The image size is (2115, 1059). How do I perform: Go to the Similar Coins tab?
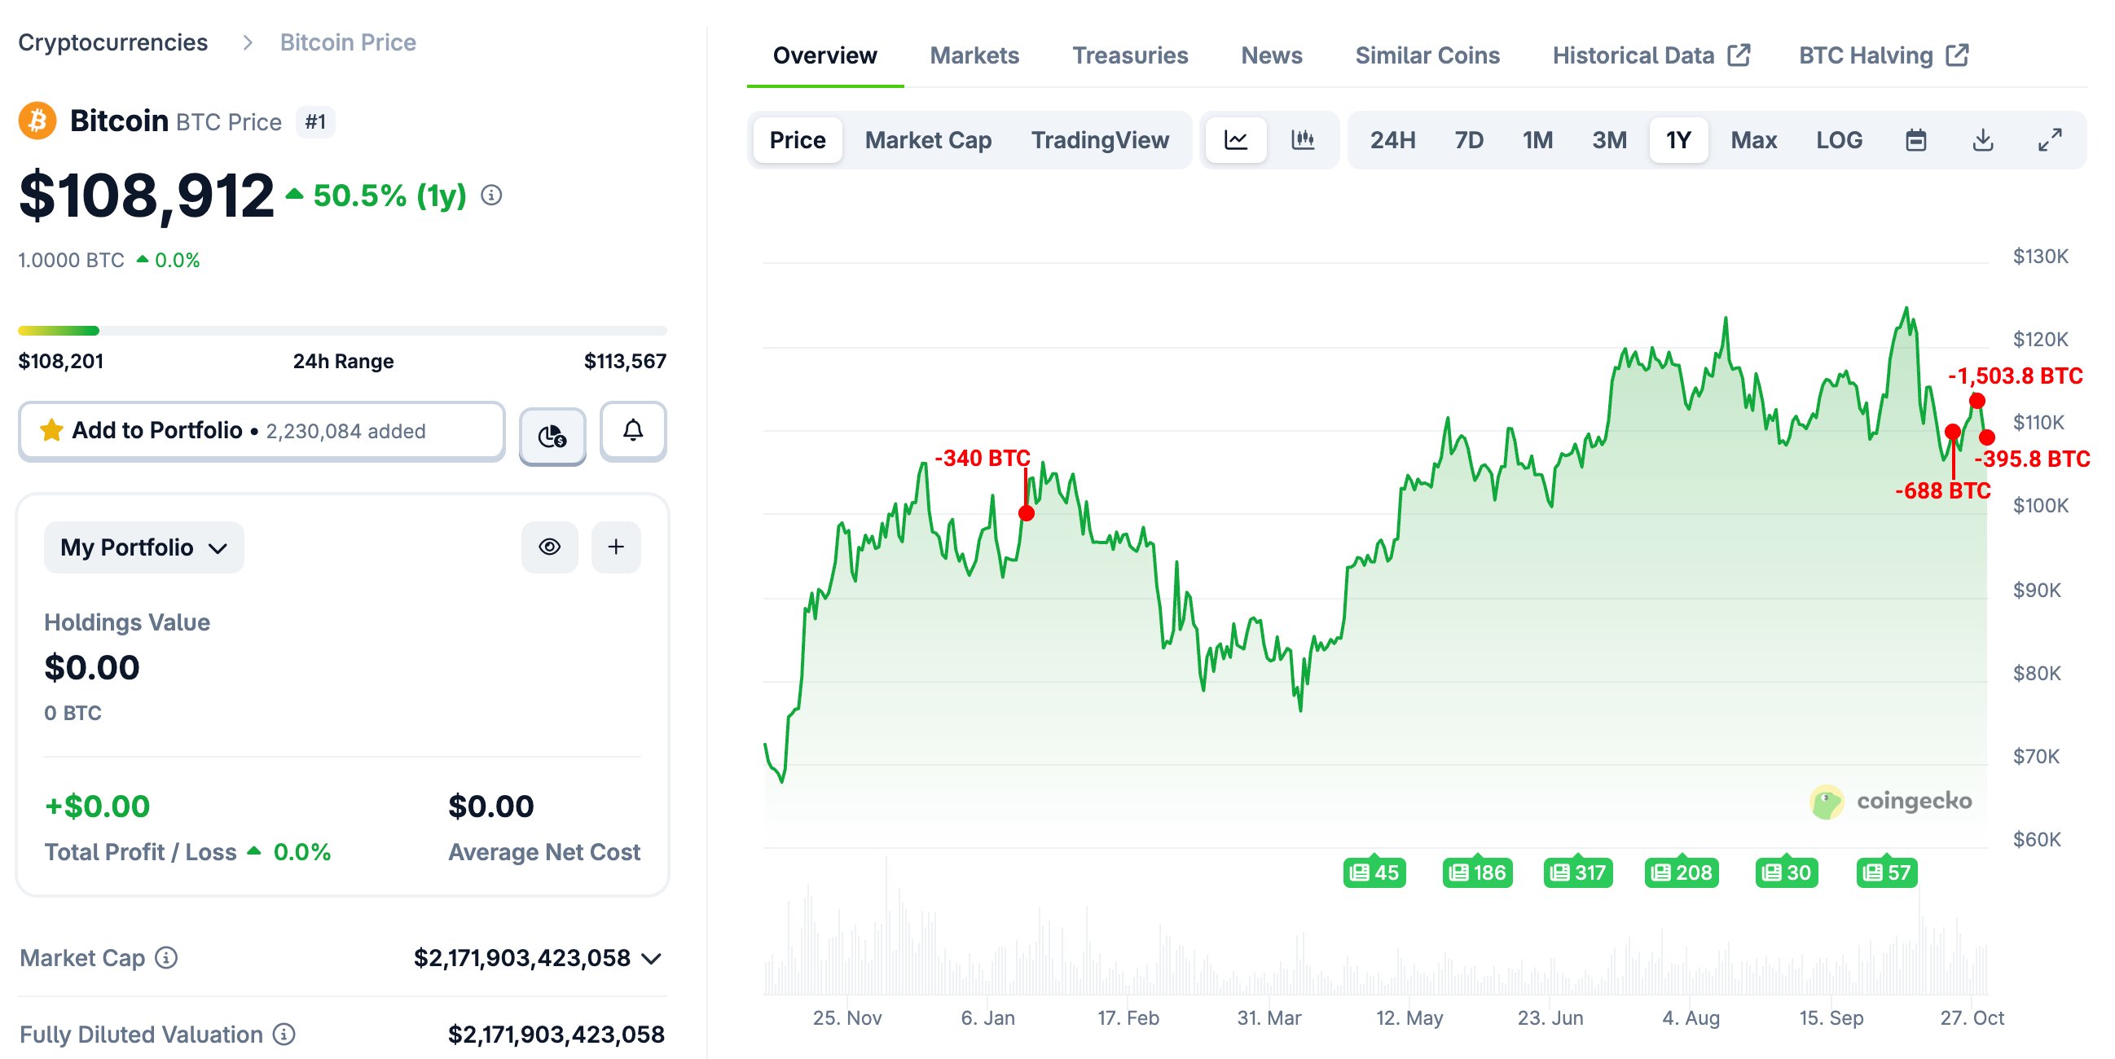1427,55
